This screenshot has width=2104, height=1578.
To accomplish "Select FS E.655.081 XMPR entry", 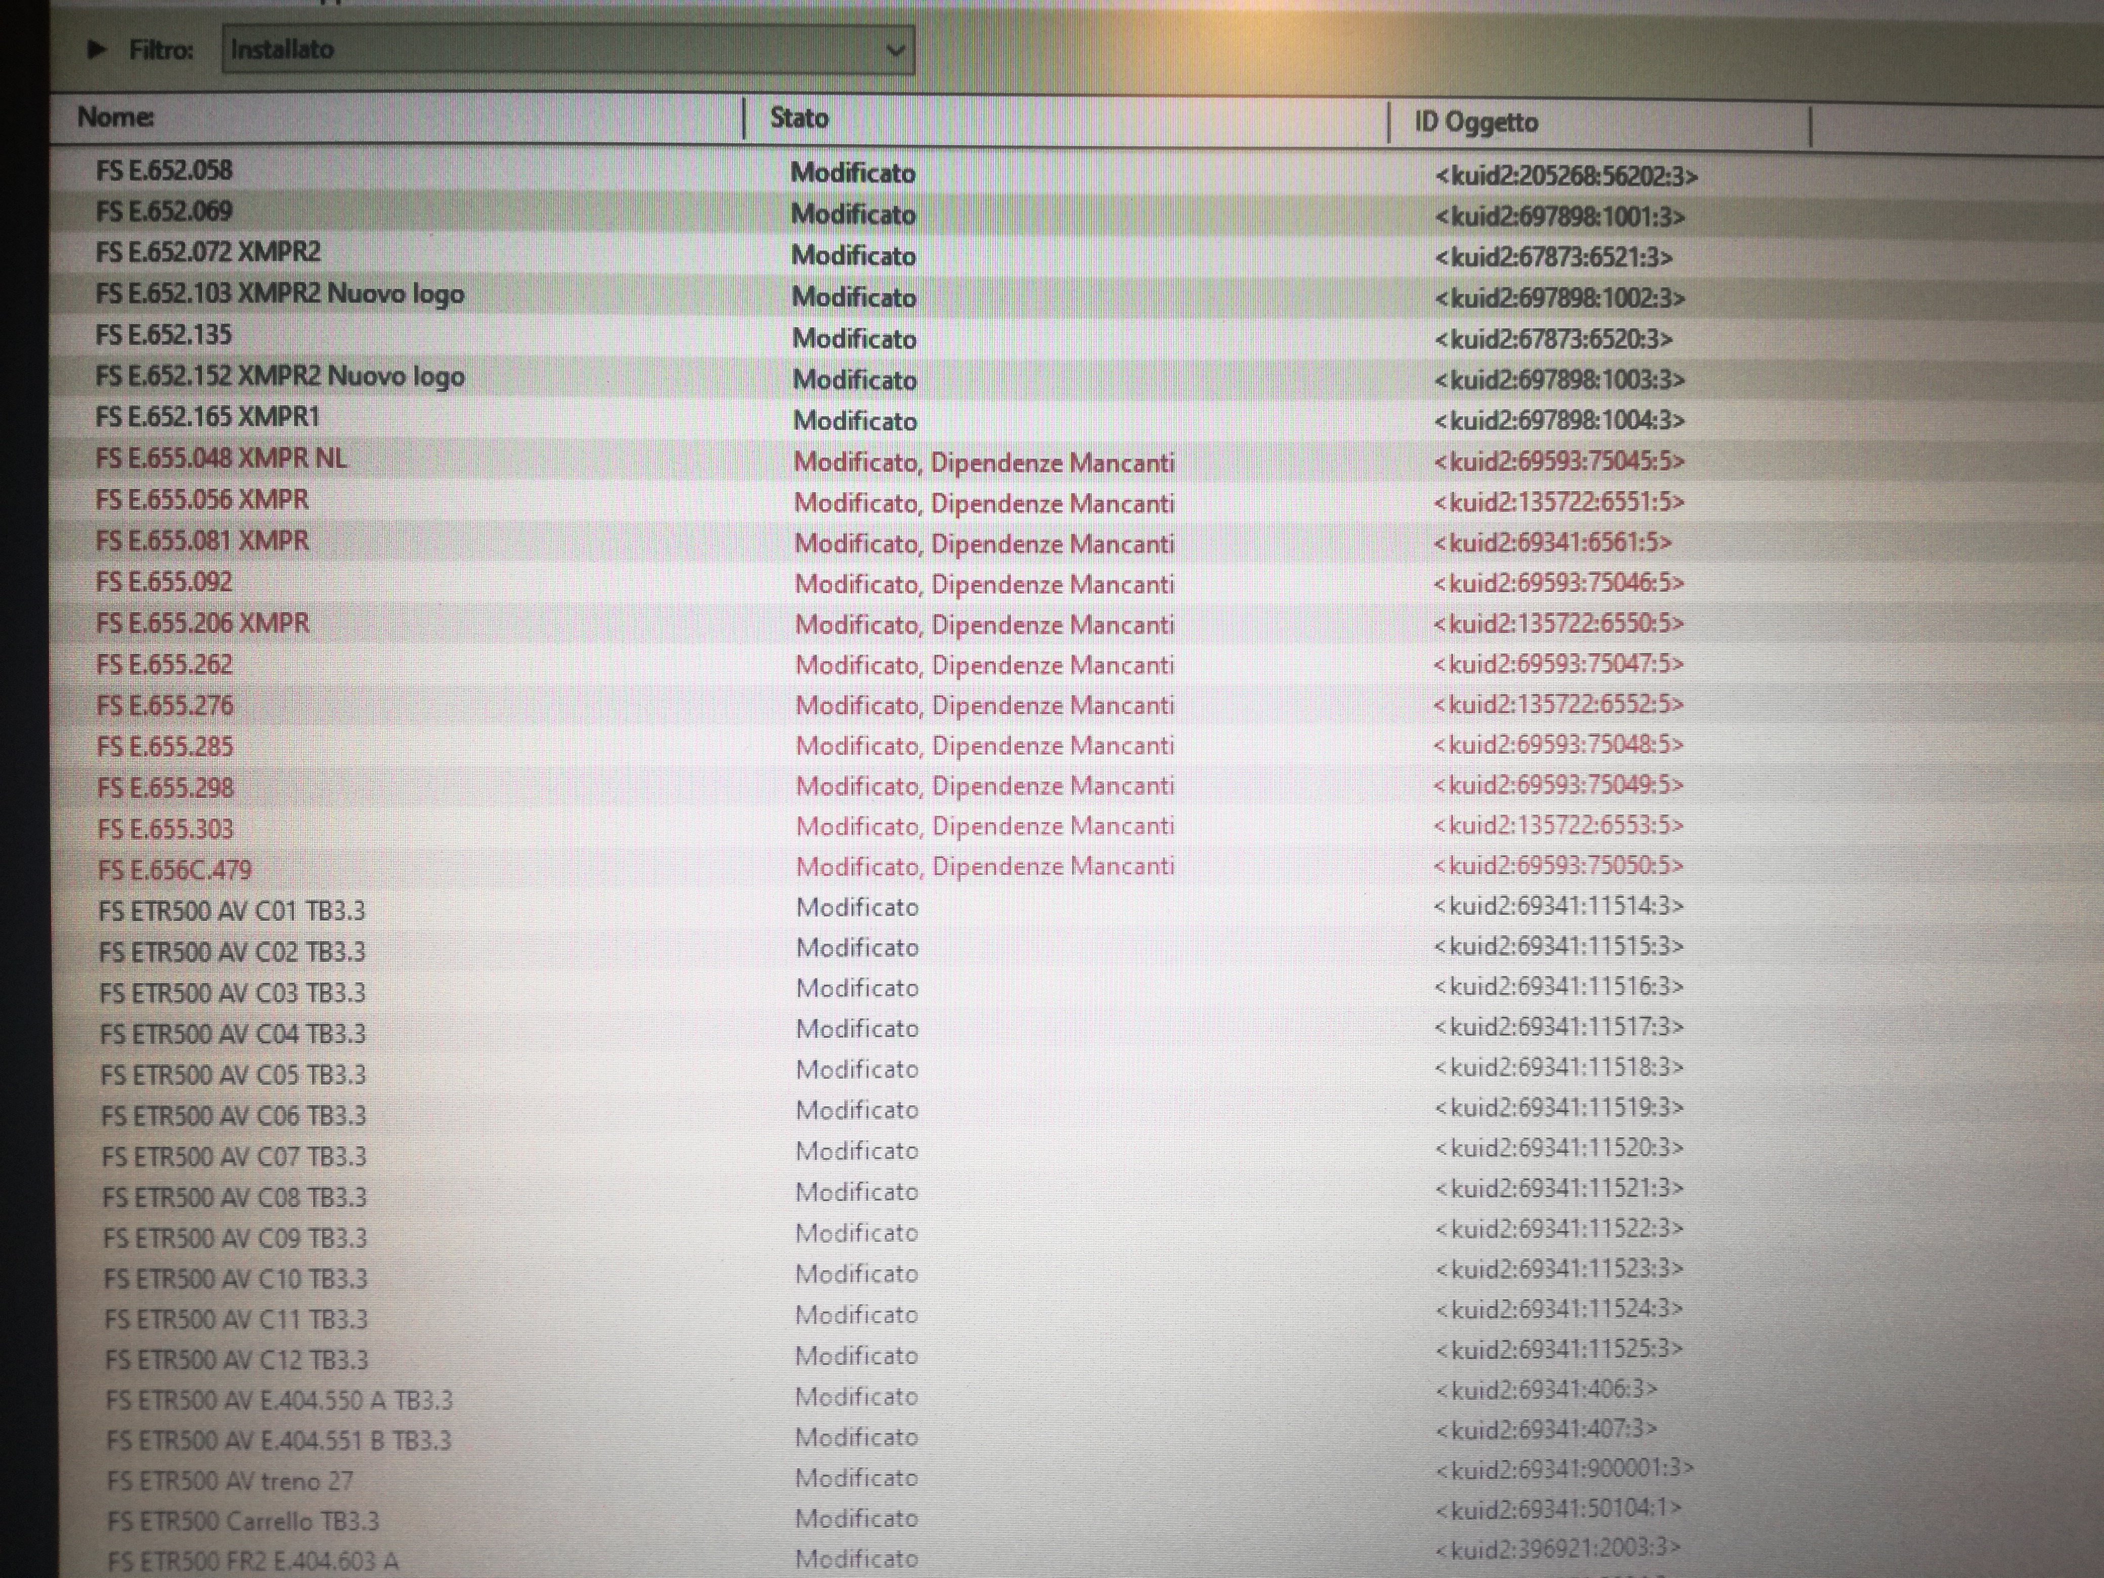I will pos(202,540).
